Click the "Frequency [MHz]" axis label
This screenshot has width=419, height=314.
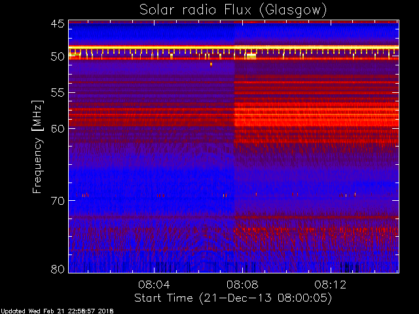click(x=37, y=147)
